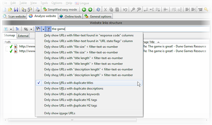Click the Cut scissors icon
This screenshot has height=125, width=212.
[x=105, y=9]
